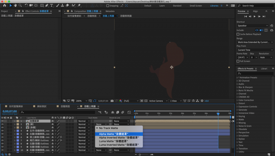Viewport: 275px width, 156px height.
Task: Select the Hand tool
Action: tap(15, 5)
